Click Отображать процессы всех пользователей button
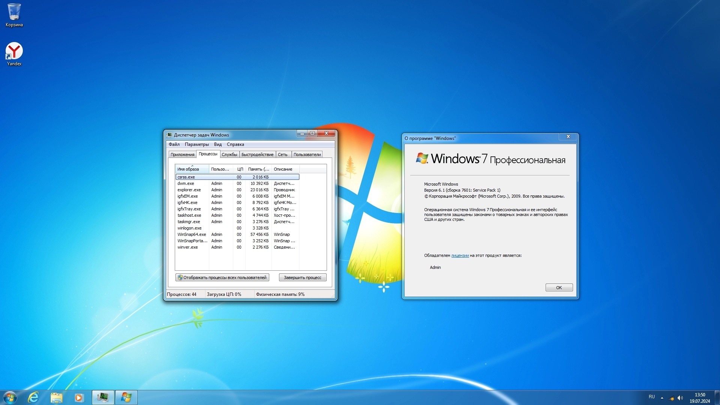This screenshot has width=720, height=405. coord(222,277)
